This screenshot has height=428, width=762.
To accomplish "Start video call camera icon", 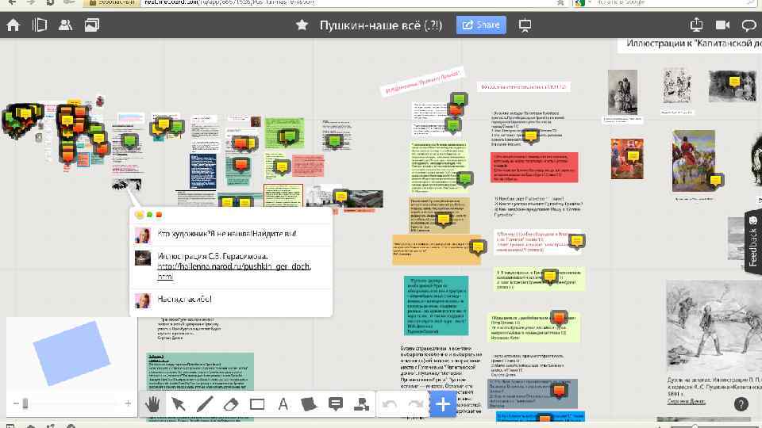I will [x=722, y=25].
